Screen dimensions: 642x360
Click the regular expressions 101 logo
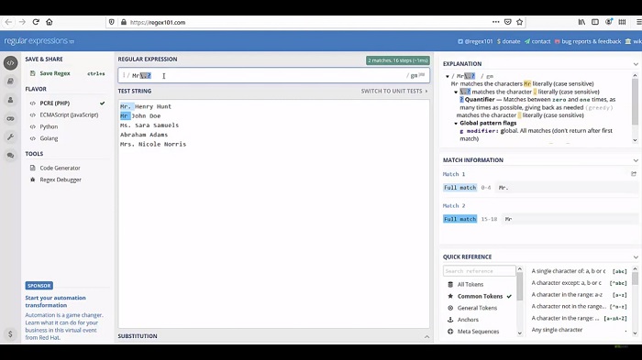39,41
